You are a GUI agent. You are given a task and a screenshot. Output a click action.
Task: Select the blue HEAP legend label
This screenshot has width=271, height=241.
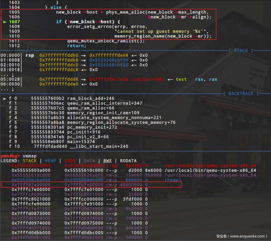coord(50,161)
